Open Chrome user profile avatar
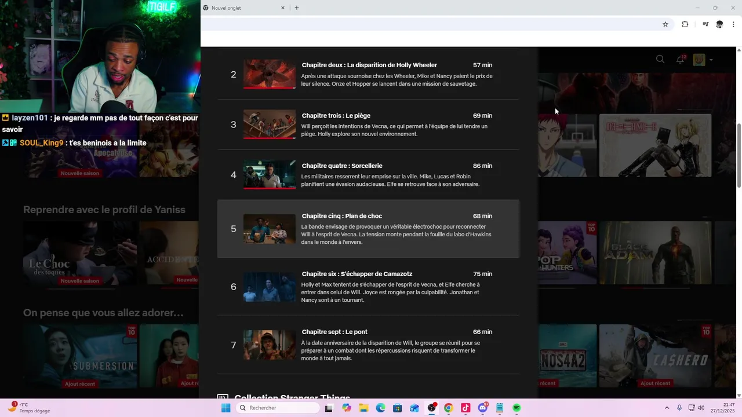The image size is (742, 417). (719, 24)
